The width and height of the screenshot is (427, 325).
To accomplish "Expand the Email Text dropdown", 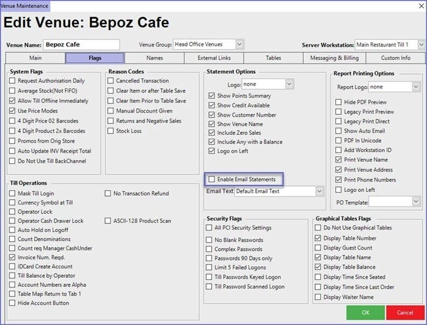I will point(319,191).
